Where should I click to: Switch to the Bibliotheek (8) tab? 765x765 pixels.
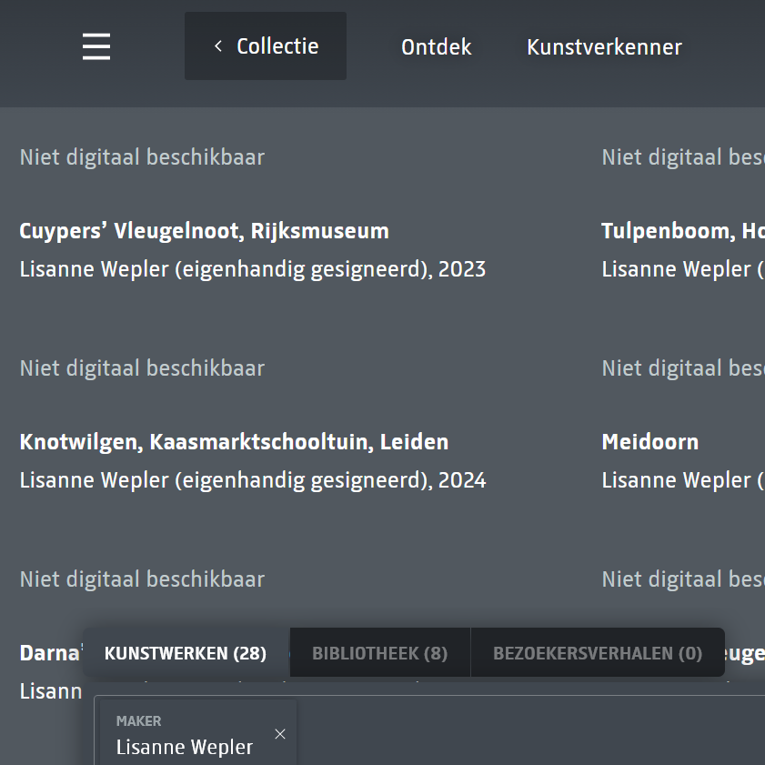(379, 653)
